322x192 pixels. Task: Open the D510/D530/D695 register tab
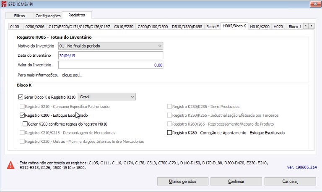pos(187,26)
